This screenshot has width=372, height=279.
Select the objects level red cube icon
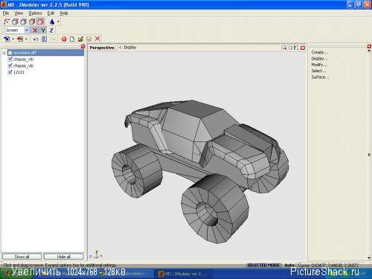32,22
